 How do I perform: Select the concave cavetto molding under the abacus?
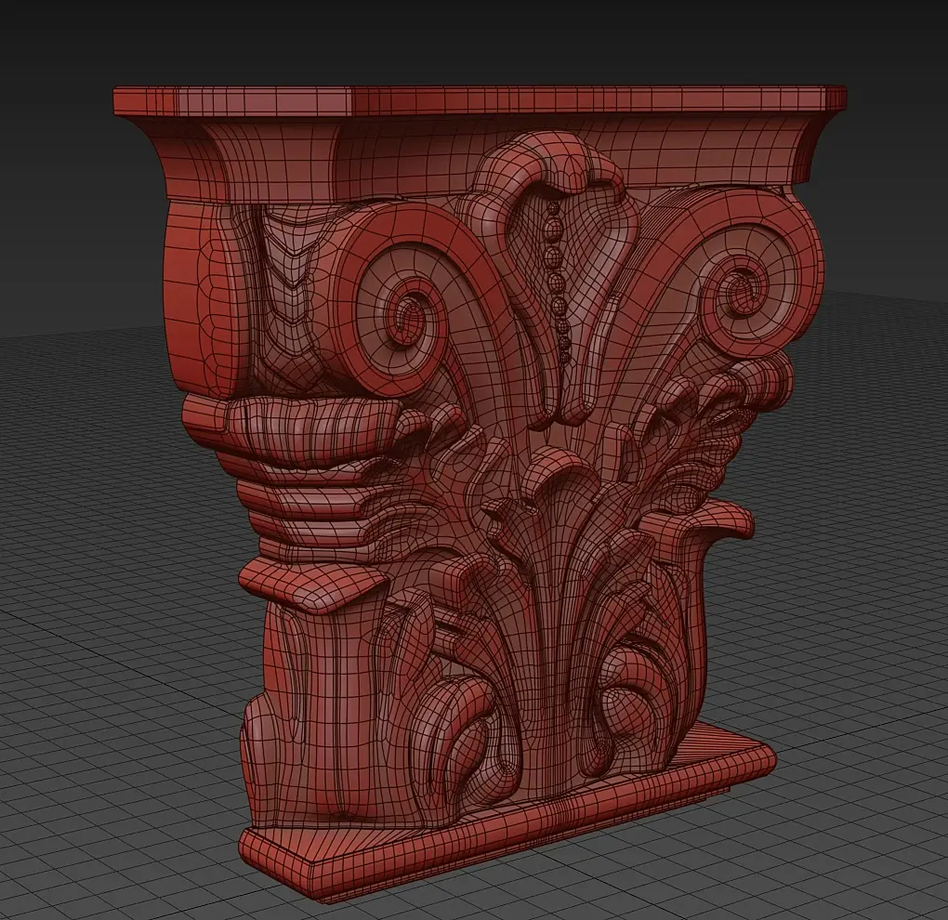point(483,154)
